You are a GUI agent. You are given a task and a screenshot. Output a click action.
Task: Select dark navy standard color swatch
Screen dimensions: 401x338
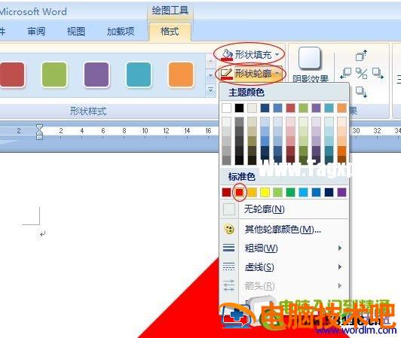click(x=329, y=192)
